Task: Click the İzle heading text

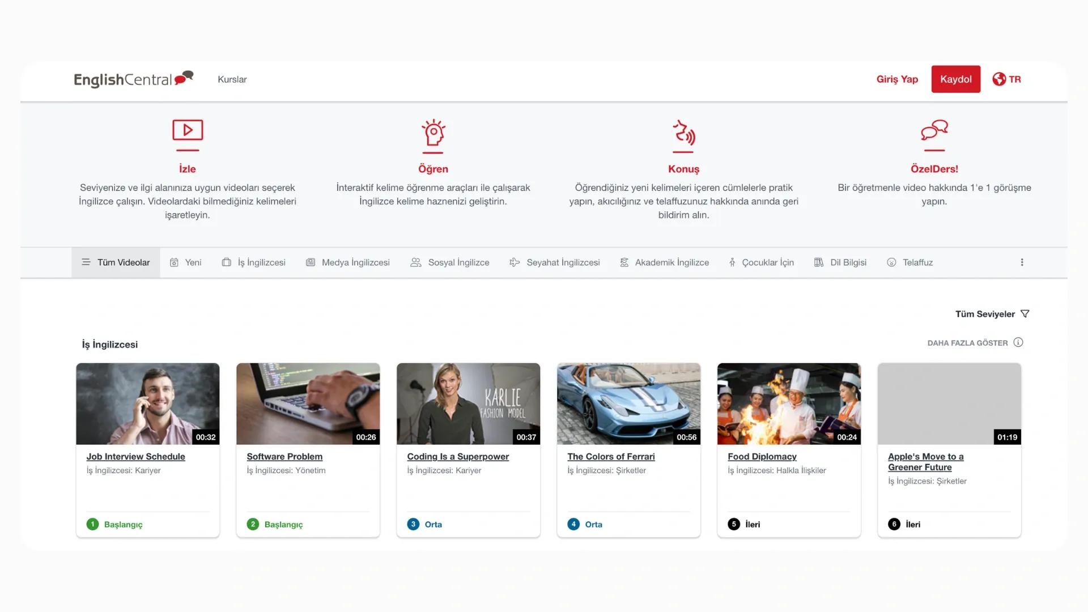Action: point(188,169)
